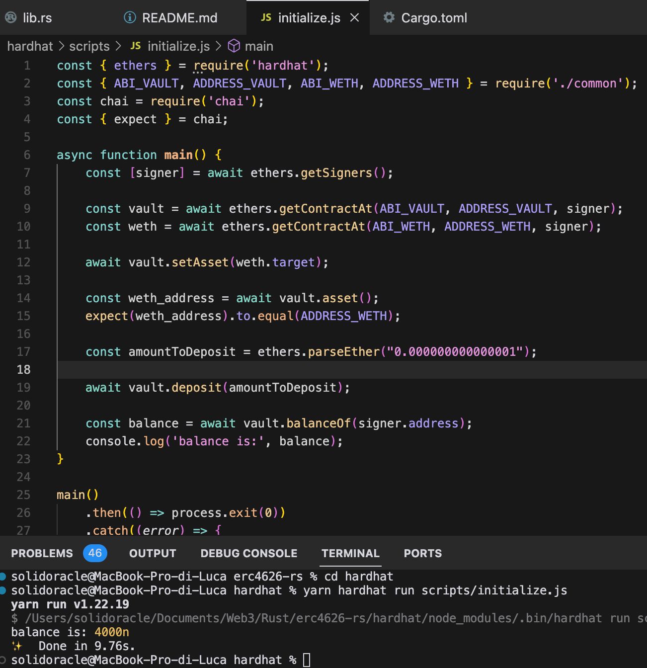Close the initialize.js tab

pyautogui.click(x=354, y=18)
